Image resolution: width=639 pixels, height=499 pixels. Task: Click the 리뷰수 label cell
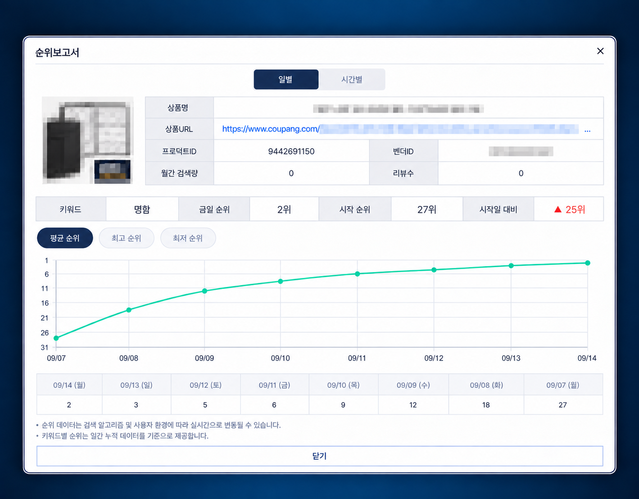click(x=403, y=173)
